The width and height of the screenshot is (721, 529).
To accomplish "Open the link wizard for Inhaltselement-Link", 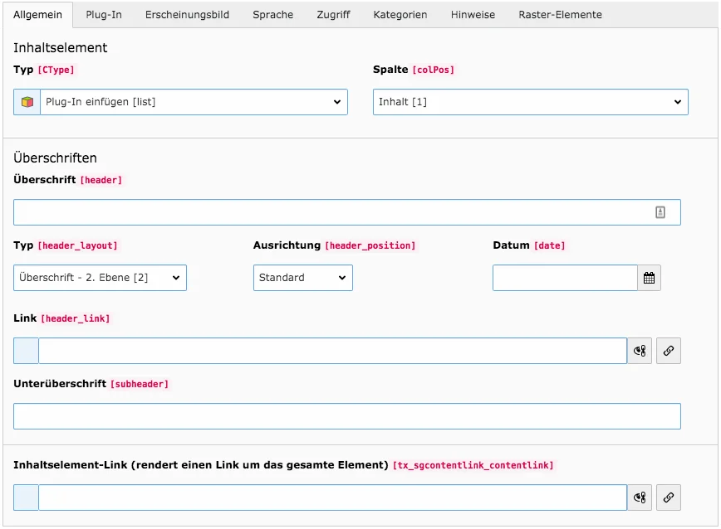I will coord(668,497).
